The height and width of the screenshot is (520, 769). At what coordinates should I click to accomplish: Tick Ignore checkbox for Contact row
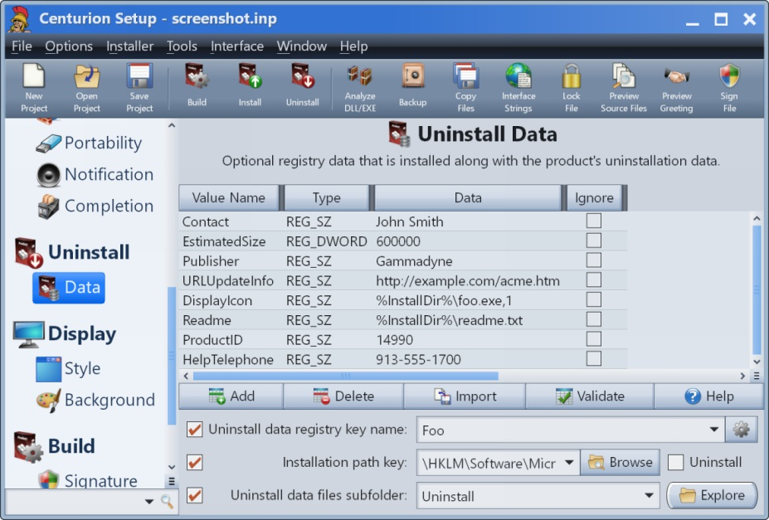(594, 221)
